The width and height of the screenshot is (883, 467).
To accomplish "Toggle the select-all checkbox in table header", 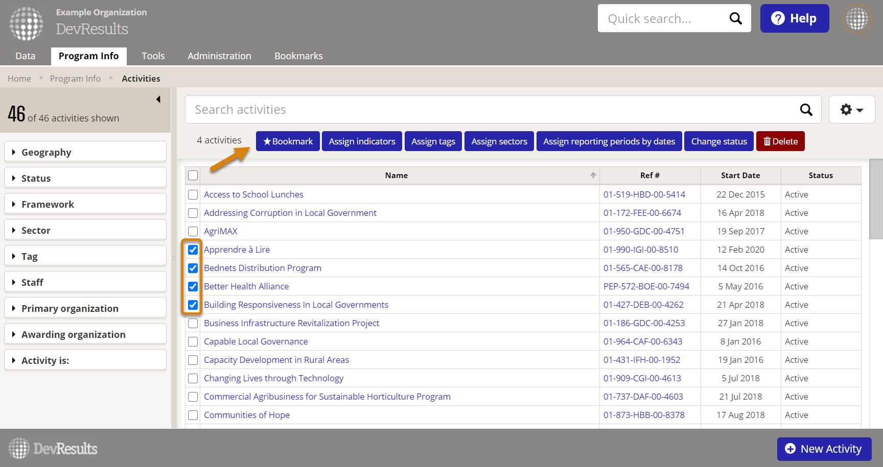I will pos(193,176).
